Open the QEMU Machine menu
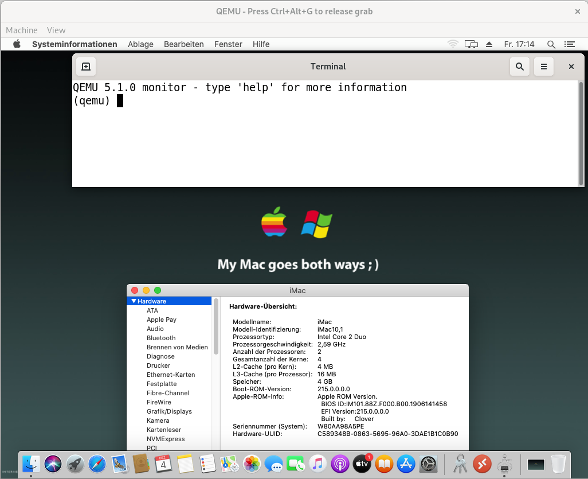This screenshot has width=588, height=479. pyautogui.click(x=22, y=30)
